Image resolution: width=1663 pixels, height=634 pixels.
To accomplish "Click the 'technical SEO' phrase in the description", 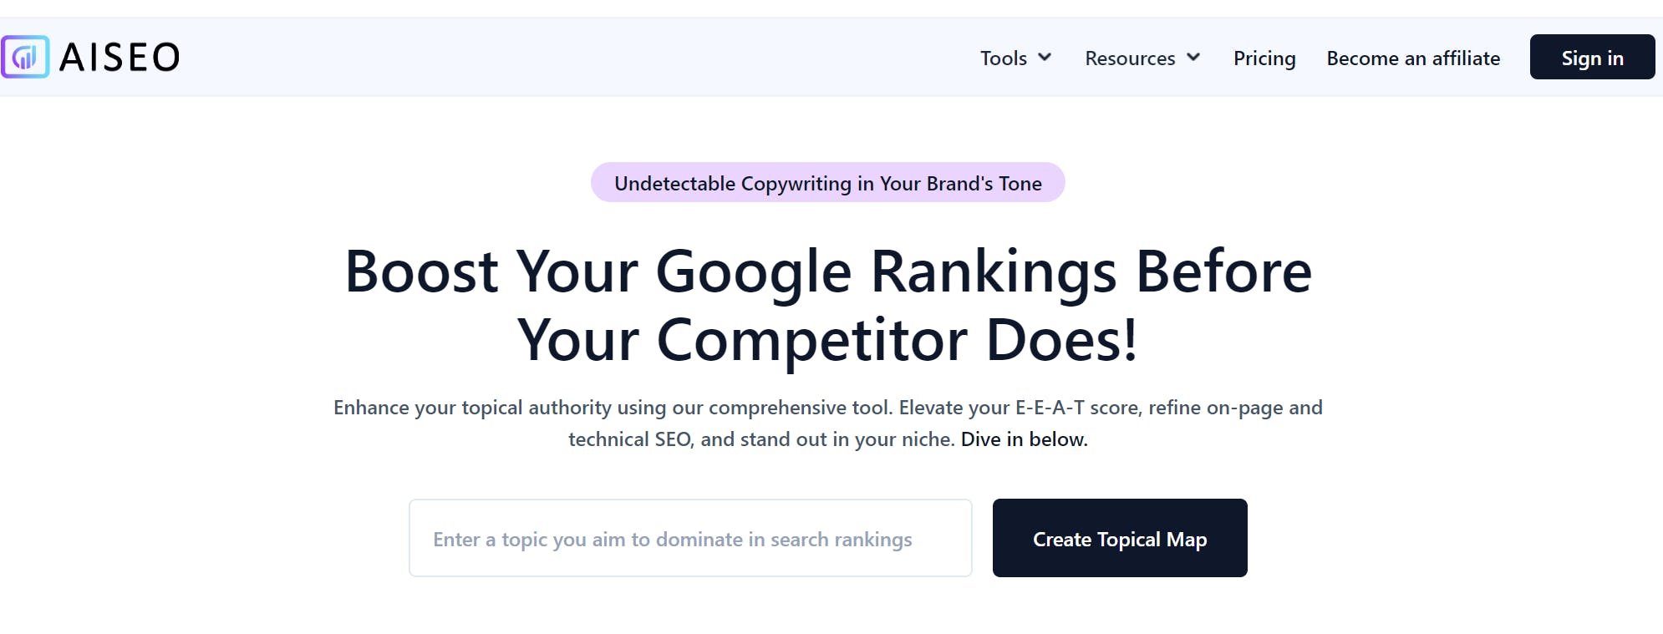I will (630, 439).
